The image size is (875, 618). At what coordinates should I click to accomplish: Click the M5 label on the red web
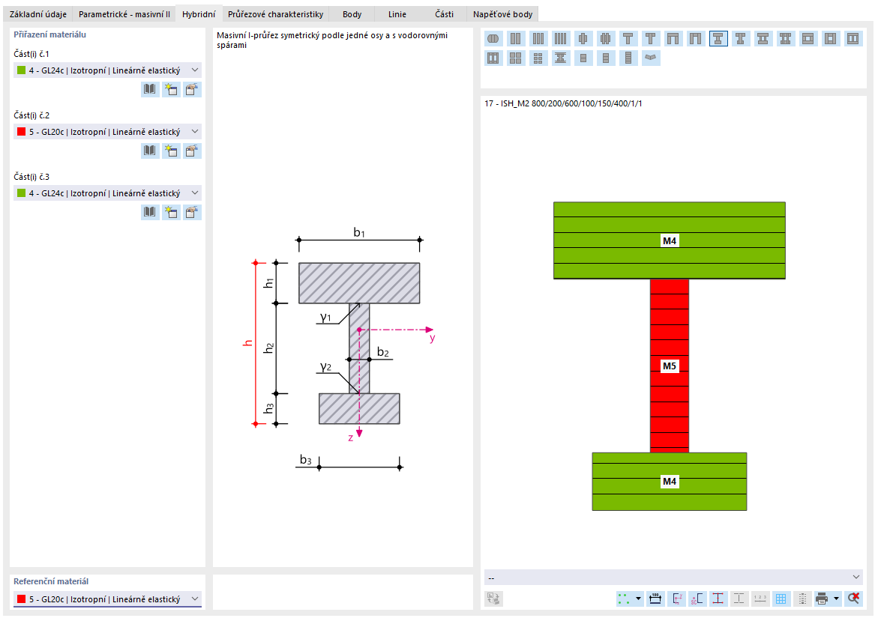click(669, 366)
